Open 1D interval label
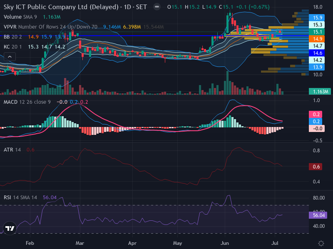This screenshot has width=333, height=249. tap(127, 7)
